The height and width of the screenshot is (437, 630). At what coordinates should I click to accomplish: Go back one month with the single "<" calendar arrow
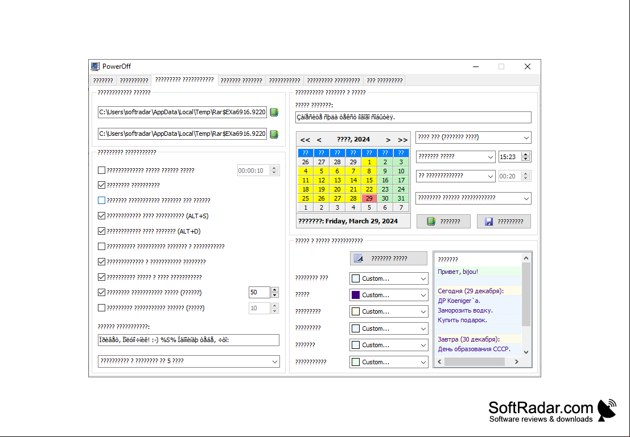point(319,140)
